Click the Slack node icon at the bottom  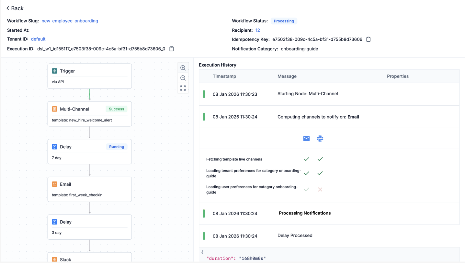pos(54,259)
